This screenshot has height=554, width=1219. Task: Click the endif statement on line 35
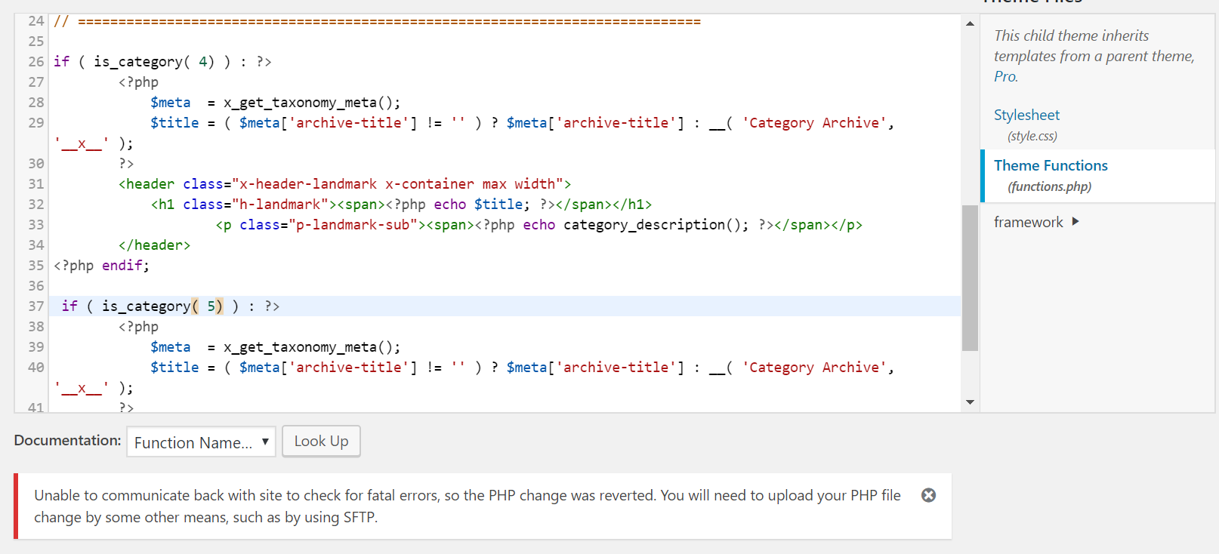click(x=125, y=265)
